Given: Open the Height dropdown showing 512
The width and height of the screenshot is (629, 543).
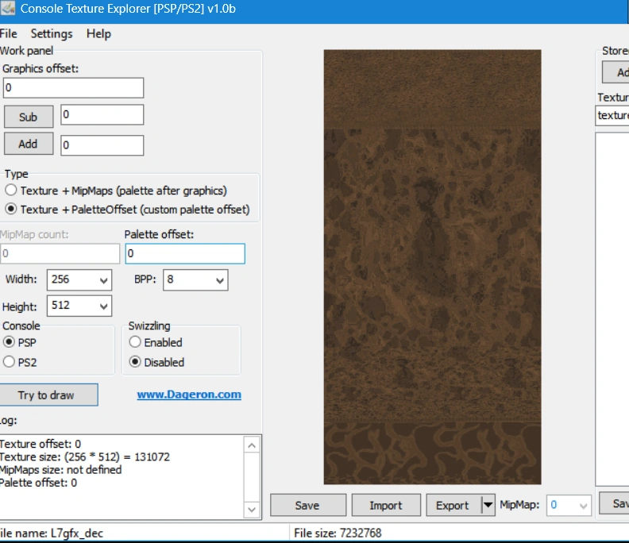Looking at the screenshot, I should [79, 306].
